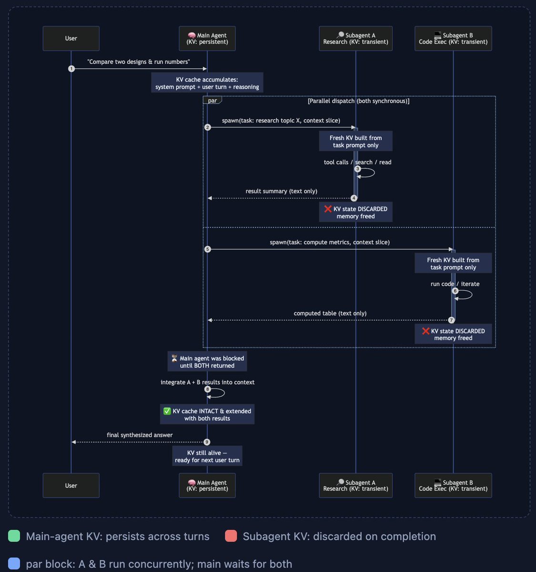
Task: Click the green checkmark in KV cache INTACT note
Action: [167, 411]
